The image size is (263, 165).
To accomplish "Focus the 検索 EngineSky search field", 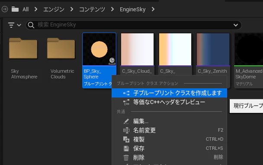I will [133, 25].
